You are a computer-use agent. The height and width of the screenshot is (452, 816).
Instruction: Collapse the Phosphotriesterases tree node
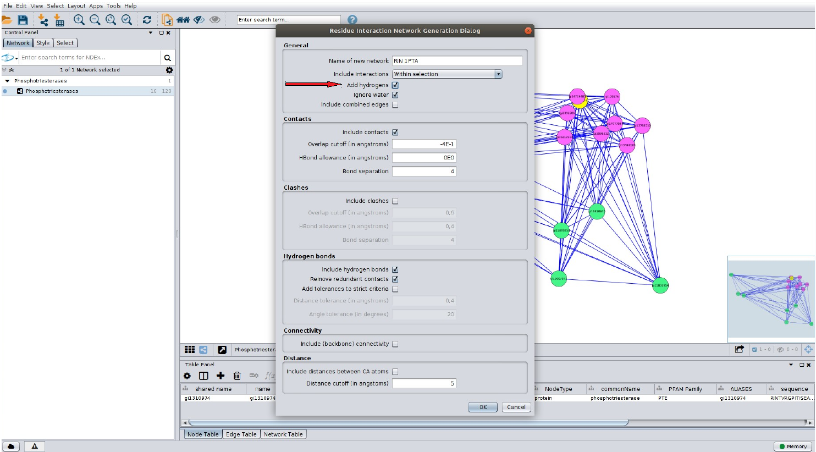click(x=7, y=81)
